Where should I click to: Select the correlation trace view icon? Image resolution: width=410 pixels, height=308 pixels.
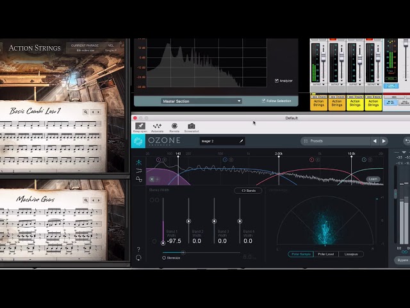139,179
